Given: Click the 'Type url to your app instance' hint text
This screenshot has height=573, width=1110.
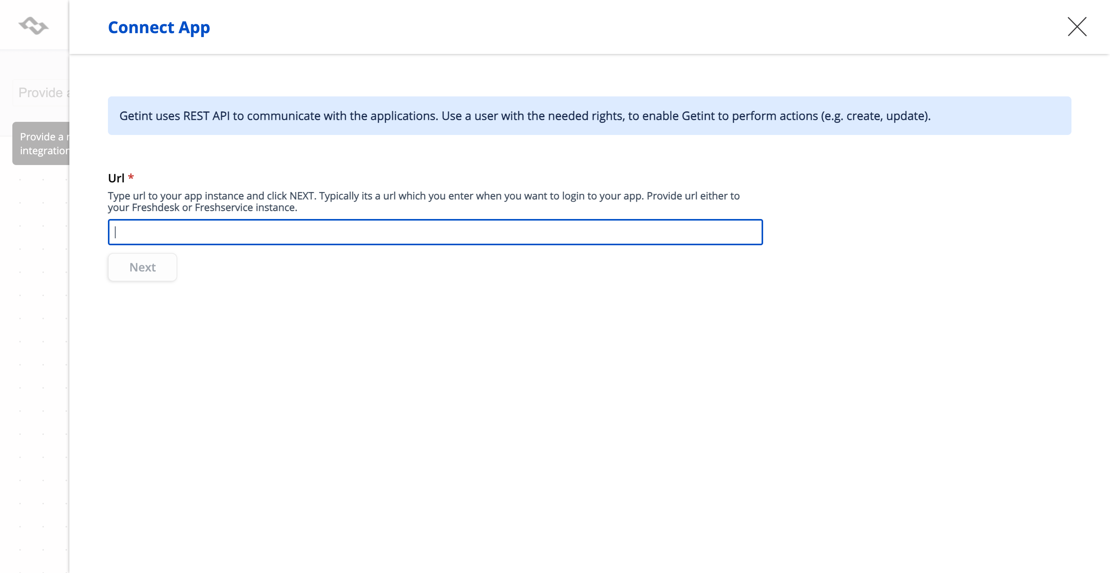Looking at the screenshot, I should [x=424, y=201].
